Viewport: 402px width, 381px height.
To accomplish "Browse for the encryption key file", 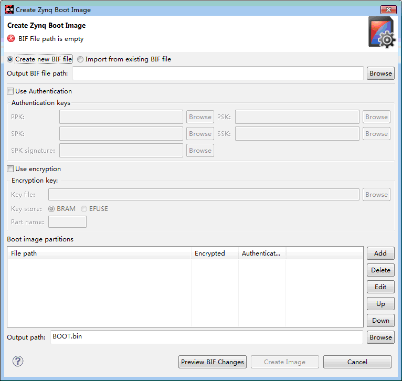I will click(376, 195).
